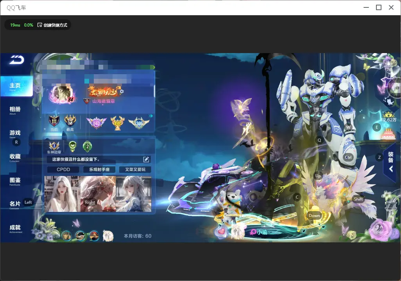Click the cat constellation icon

(x=389, y=101)
